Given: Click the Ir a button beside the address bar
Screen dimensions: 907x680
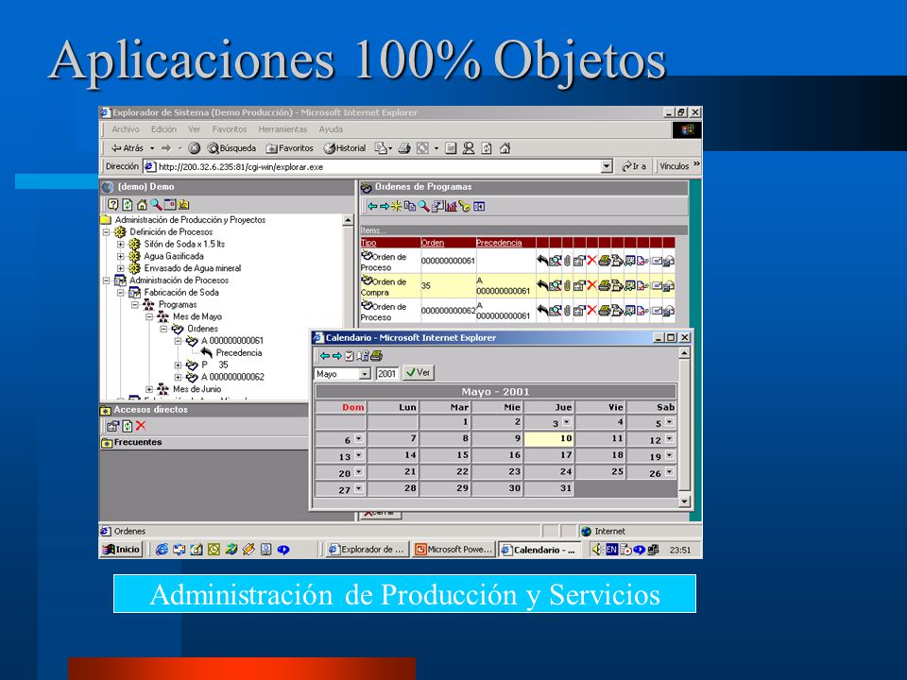Looking at the screenshot, I should click(634, 166).
